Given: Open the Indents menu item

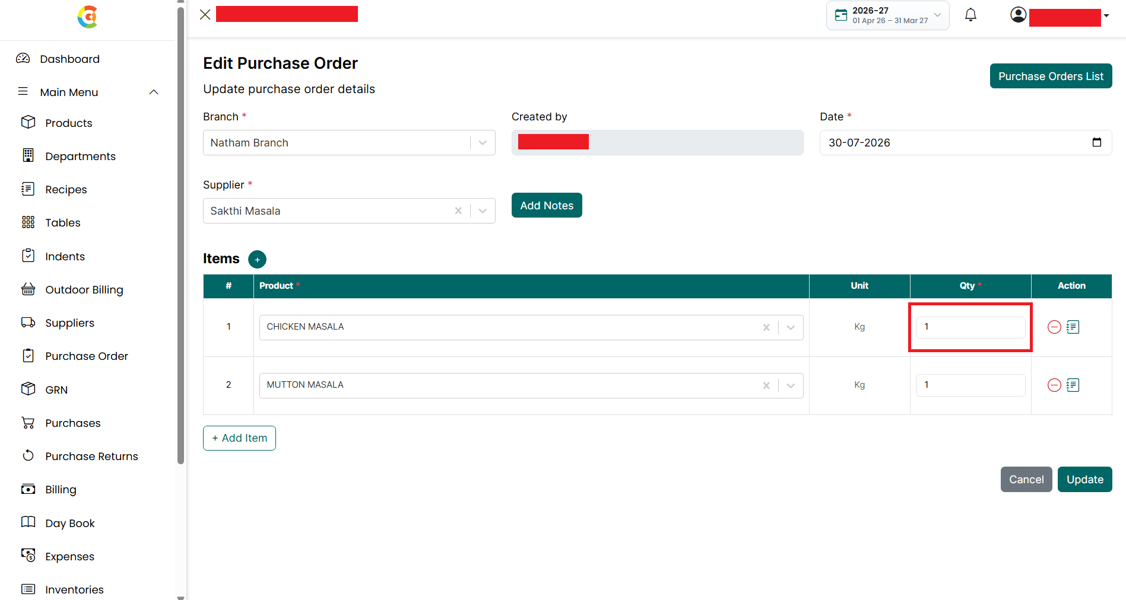Looking at the screenshot, I should pos(65,256).
